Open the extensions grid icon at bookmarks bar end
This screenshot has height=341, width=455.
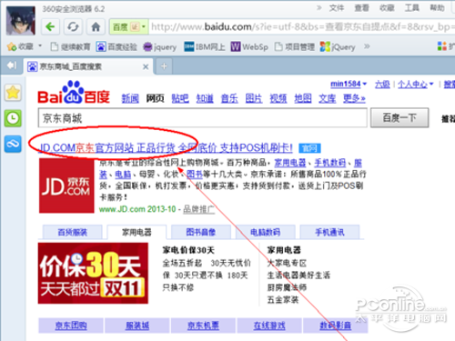tap(442, 46)
